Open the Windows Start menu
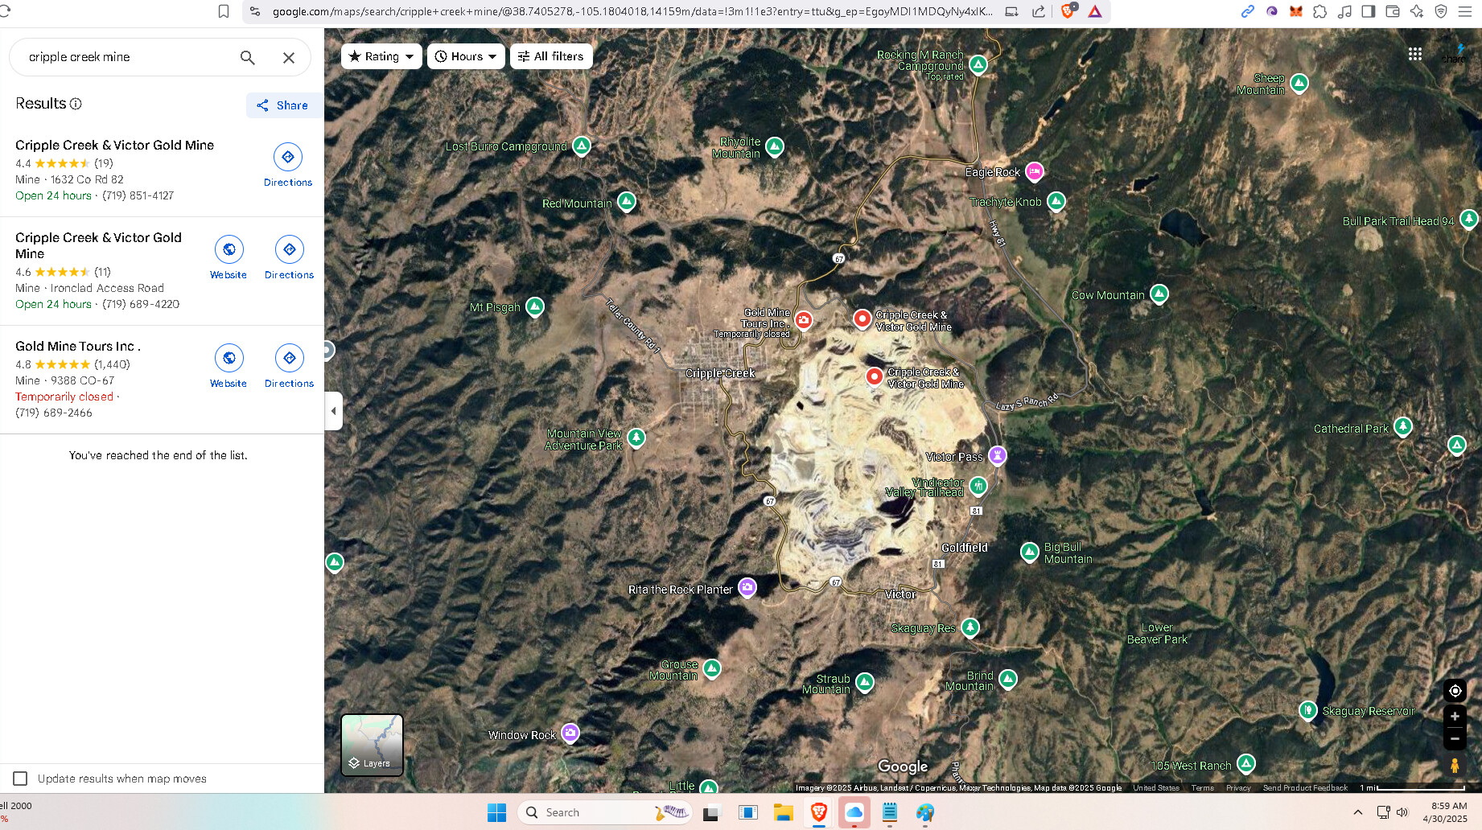This screenshot has height=830, width=1482. point(496,812)
